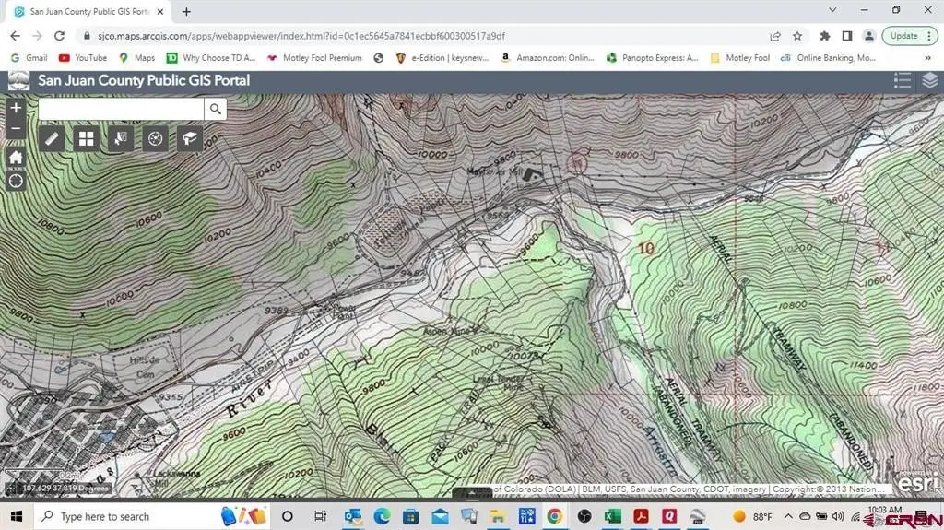Image resolution: width=944 pixels, height=530 pixels.
Task: Activate the My Location circle button
Action: 16,181
